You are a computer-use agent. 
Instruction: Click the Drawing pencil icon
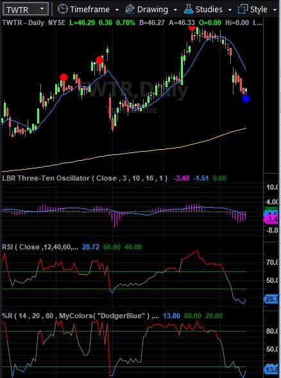(130, 9)
